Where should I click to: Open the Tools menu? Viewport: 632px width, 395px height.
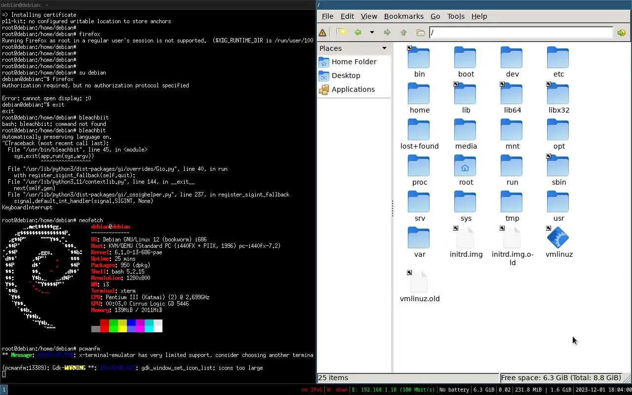(x=456, y=16)
